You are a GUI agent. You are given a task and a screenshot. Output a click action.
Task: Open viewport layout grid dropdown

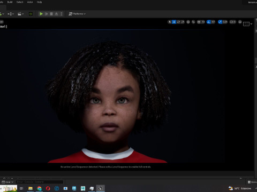pos(247,24)
